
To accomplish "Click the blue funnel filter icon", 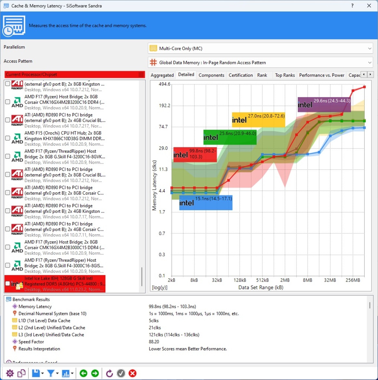I will [51, 373].
